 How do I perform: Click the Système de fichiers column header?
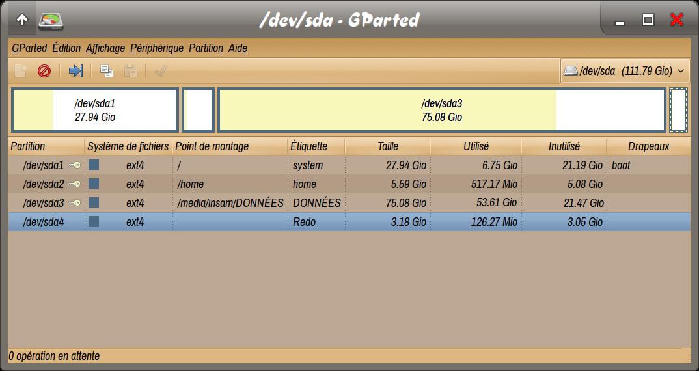tap(128, 146)
